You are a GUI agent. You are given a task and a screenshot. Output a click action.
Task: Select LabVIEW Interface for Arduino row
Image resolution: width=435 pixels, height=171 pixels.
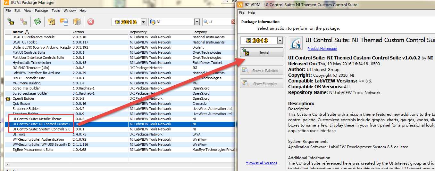click(120, 73)
